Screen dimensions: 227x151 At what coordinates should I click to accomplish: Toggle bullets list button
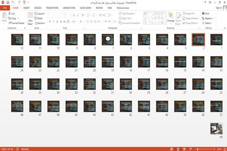point(88,15)
